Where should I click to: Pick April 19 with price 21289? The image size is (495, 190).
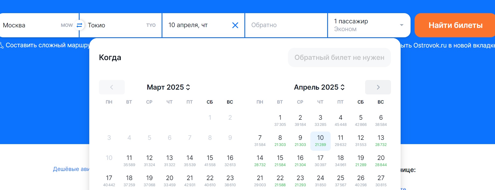click(x=361, y=161)
